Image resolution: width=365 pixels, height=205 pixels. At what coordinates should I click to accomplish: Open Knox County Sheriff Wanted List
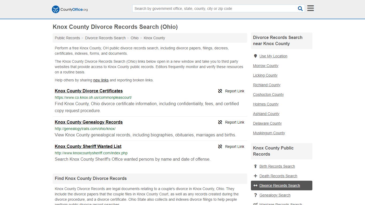tap(88, 146)
